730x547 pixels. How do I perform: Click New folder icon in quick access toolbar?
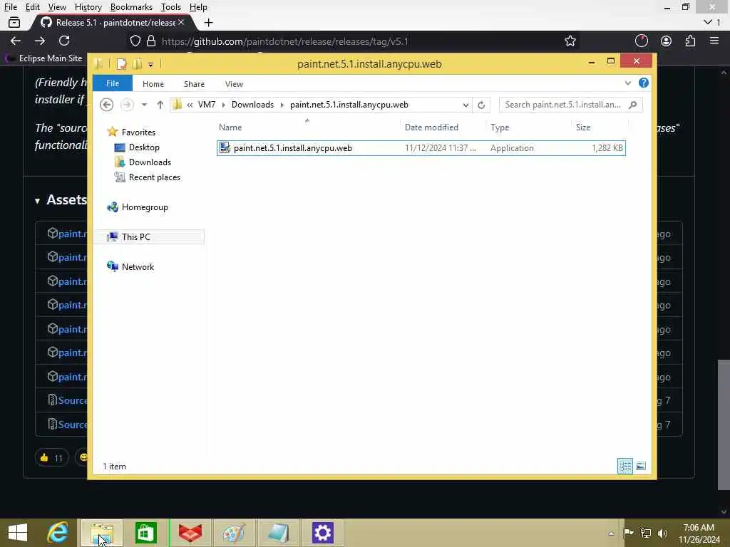coord(137,63)
